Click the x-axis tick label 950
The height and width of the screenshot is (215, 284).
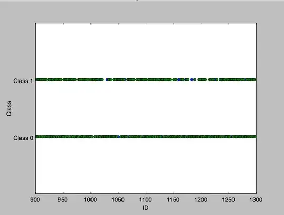pyautogui.click(x=63, y=200)
